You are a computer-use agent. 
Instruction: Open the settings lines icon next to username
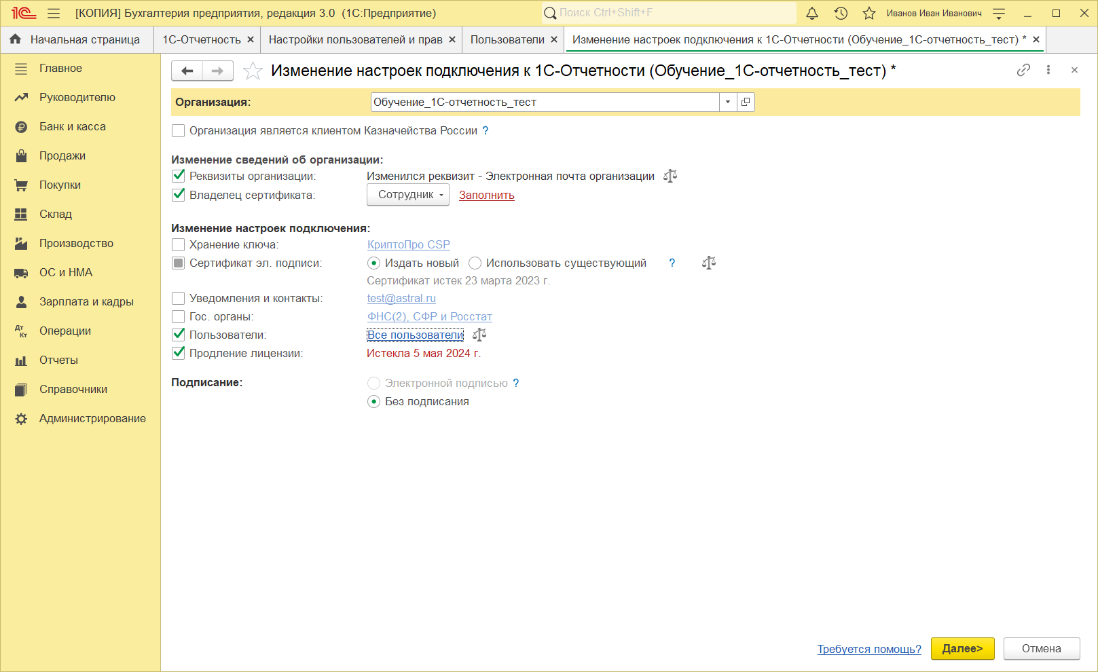[x=999, y=13]
